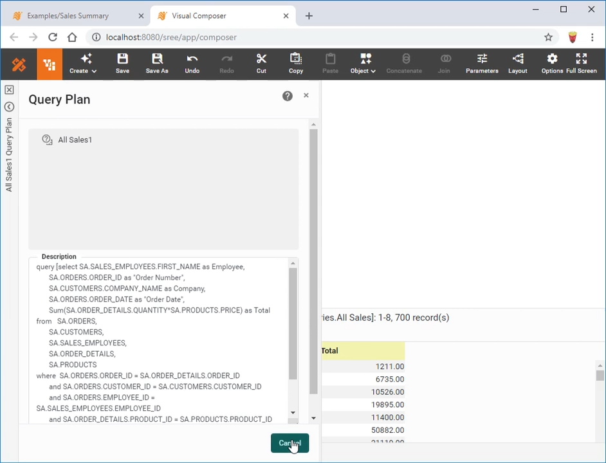Select the 6735.00 total cell
This screenshot has height=463, width=606.
363,379
